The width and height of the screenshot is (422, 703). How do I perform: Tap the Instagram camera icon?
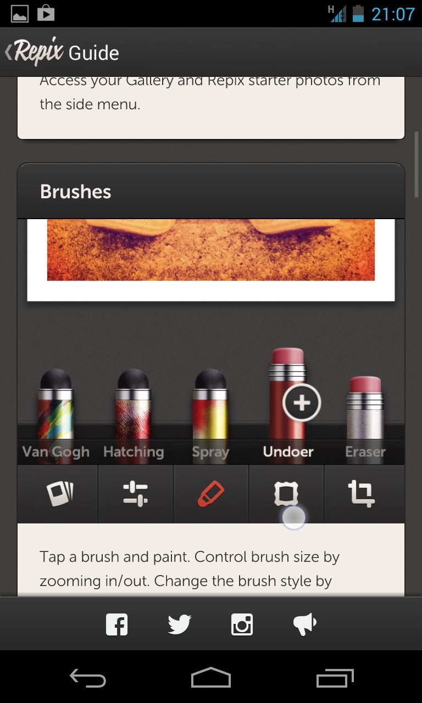pos(242,624)
